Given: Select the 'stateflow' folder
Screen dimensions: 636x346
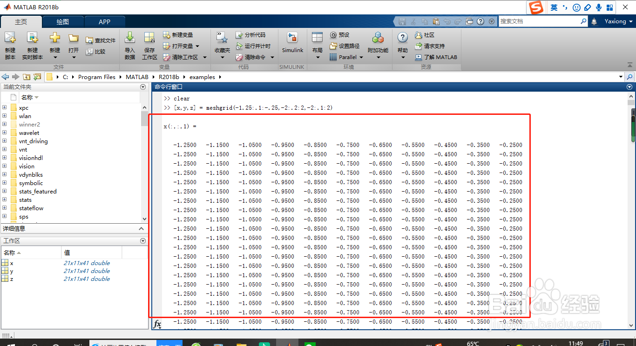Looking at the screenshot, I should (x=31, y=208).
